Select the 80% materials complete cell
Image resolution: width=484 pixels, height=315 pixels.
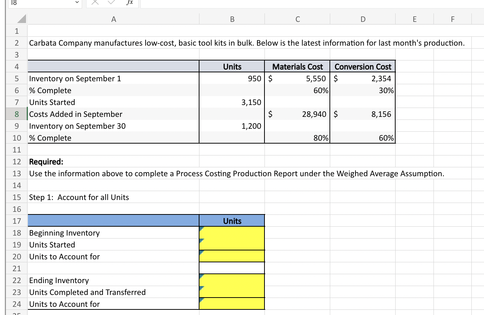(x=297, y=138)
